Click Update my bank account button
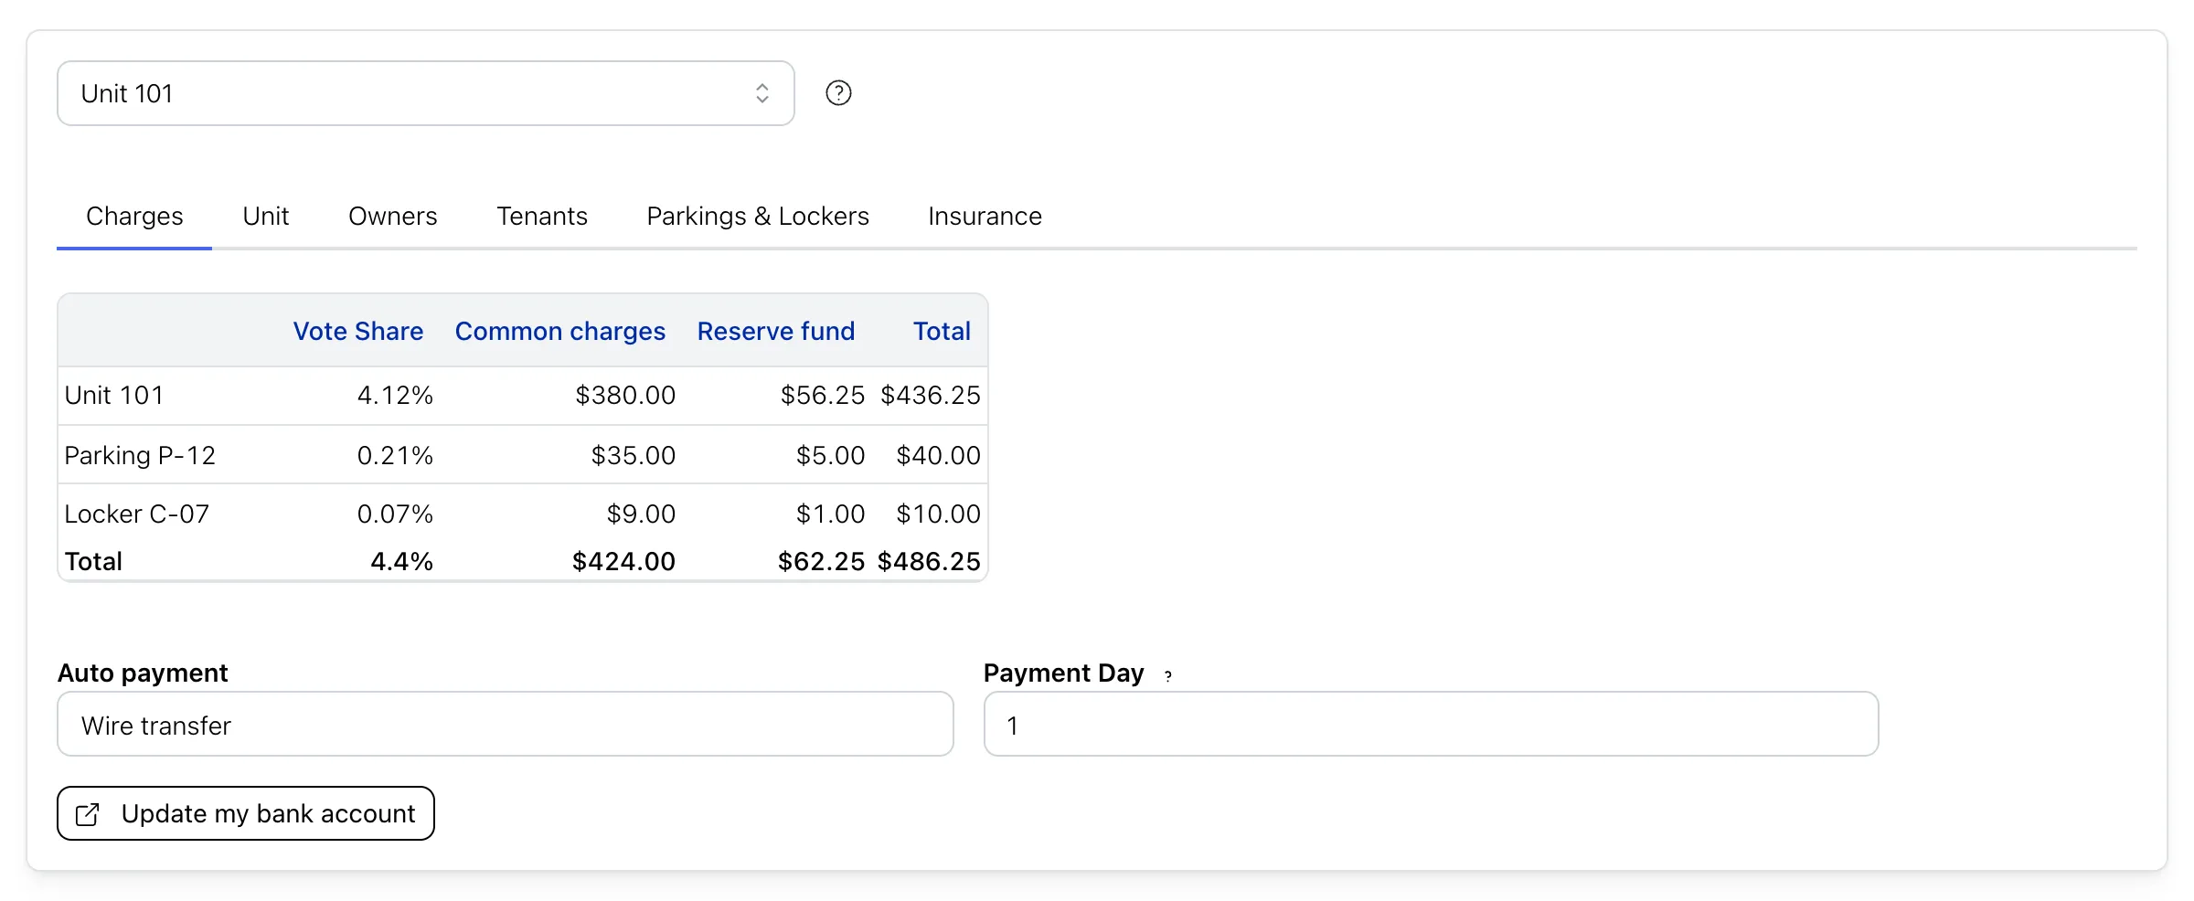2194x901 pixels. pyautogui.click(x=246, y=813)
